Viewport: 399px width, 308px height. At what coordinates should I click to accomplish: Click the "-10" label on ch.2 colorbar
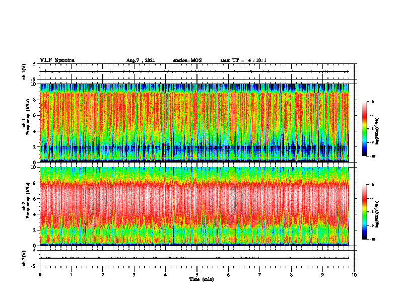tap(372, 240)
